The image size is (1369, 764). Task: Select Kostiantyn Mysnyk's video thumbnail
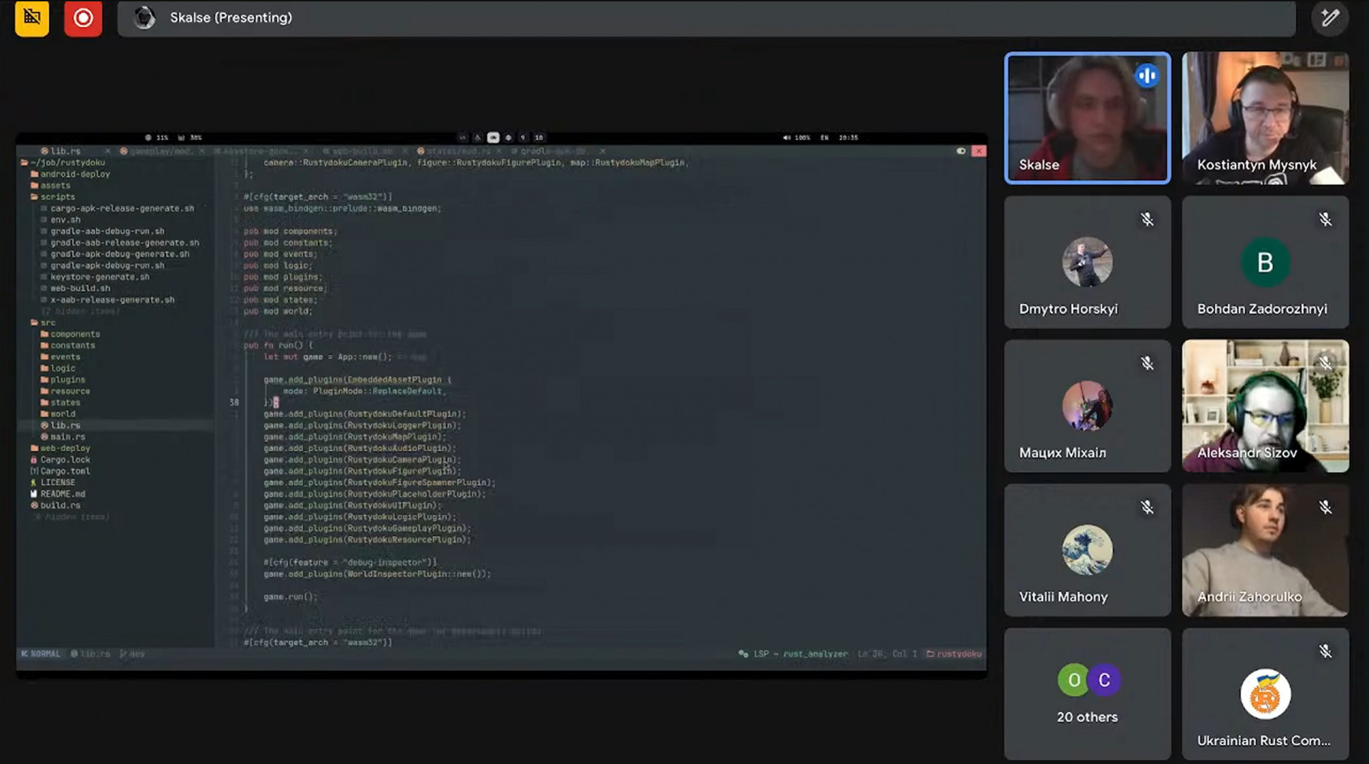(x=1265, y=118)
